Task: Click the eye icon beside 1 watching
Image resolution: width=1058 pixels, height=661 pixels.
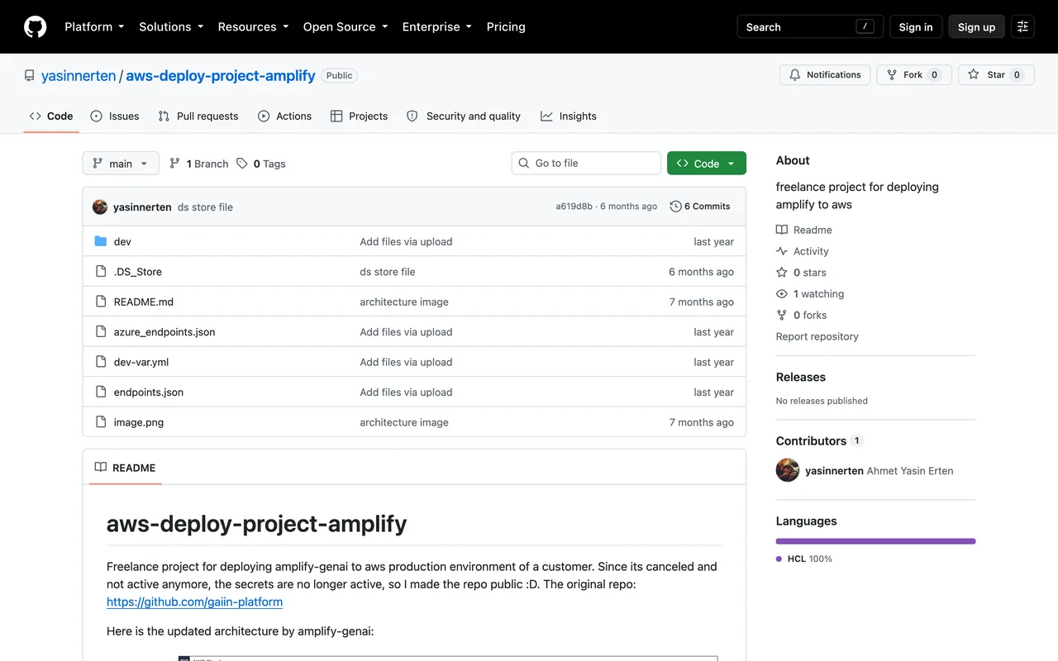Action: click(782, 294)
